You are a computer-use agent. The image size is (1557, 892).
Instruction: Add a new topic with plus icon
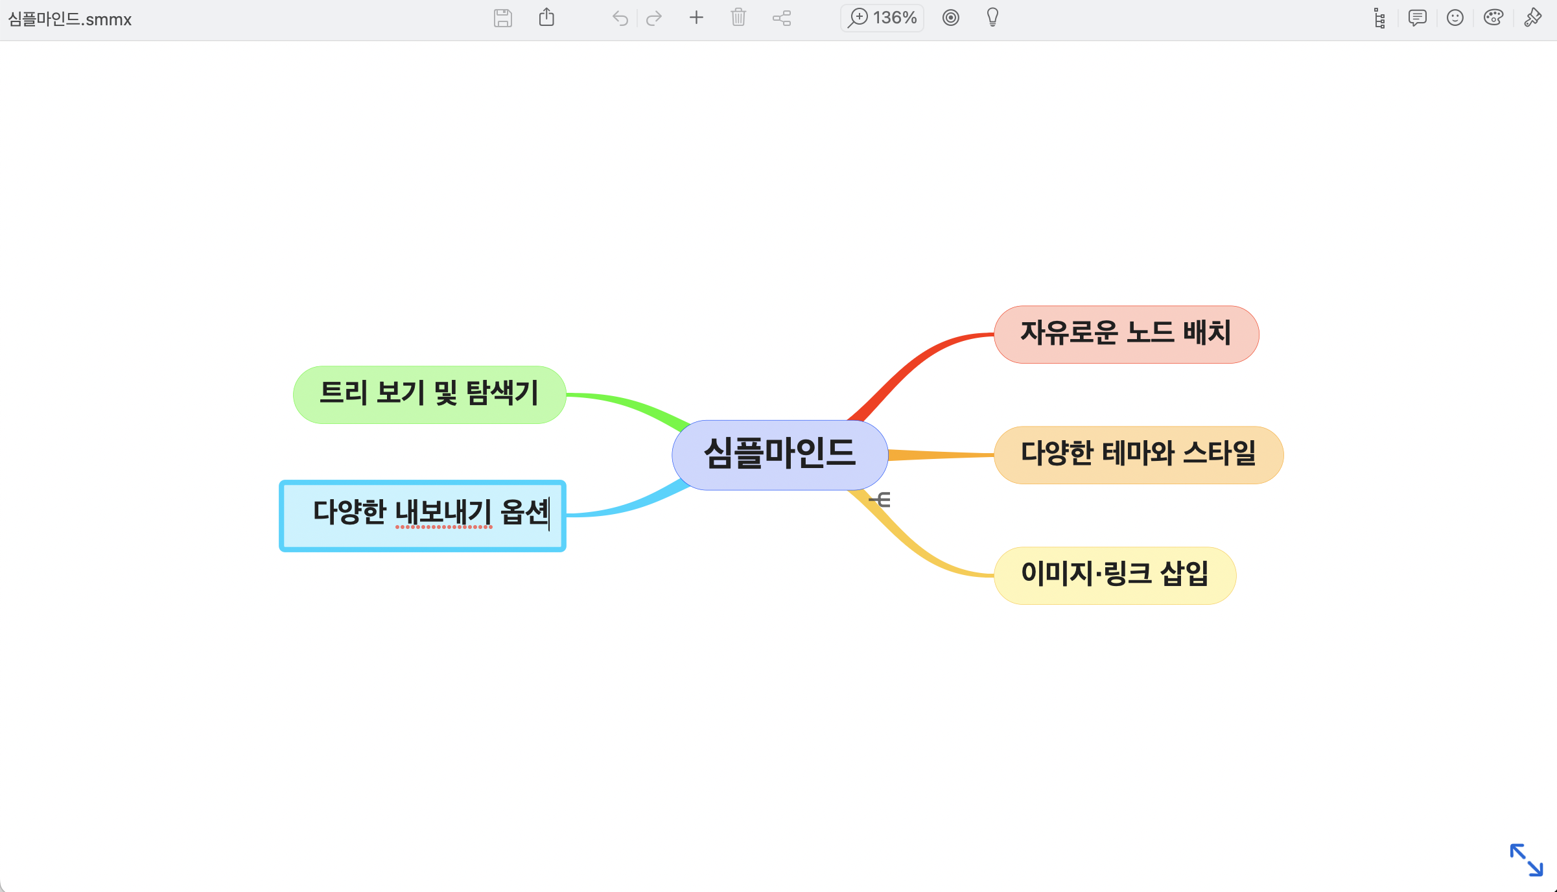[696, 18]
